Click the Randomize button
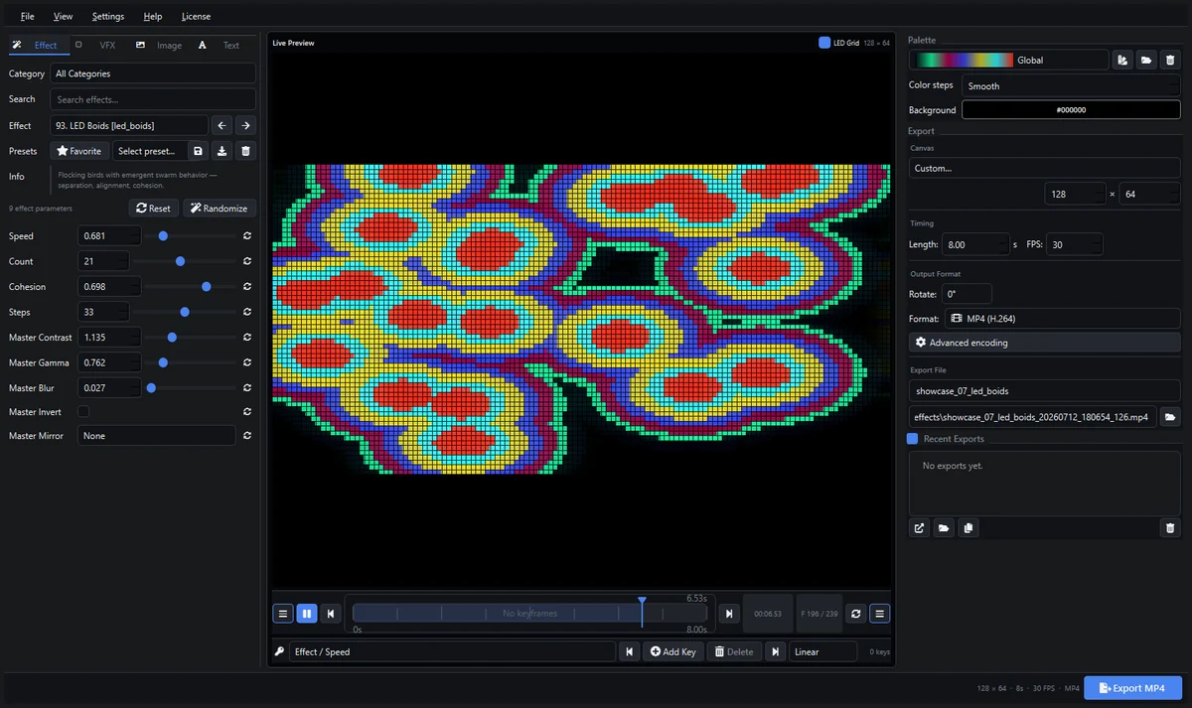Screen dimensions: 1192x708 click(219, 209)
